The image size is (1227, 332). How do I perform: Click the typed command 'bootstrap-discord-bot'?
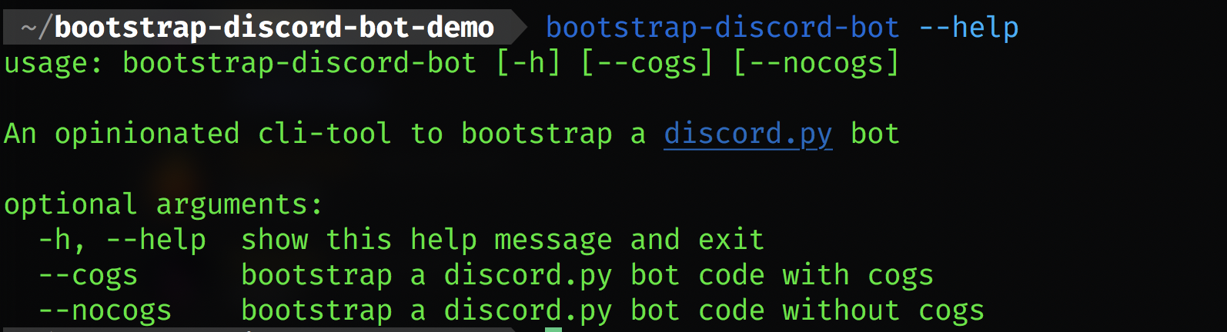723,28
